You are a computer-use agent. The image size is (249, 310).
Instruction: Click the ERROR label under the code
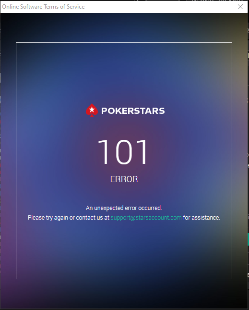click(x=124, y=179)
